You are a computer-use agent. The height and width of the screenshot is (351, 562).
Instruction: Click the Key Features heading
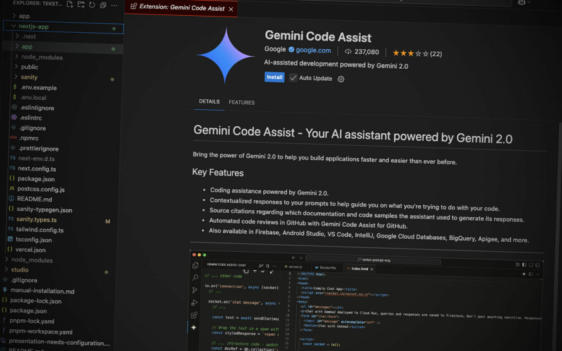(x=218, y=172)
